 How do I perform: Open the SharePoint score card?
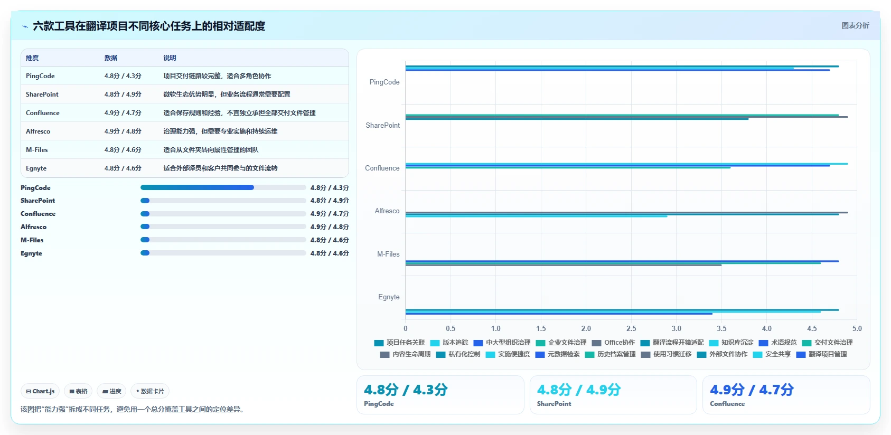tap(613, 395)
